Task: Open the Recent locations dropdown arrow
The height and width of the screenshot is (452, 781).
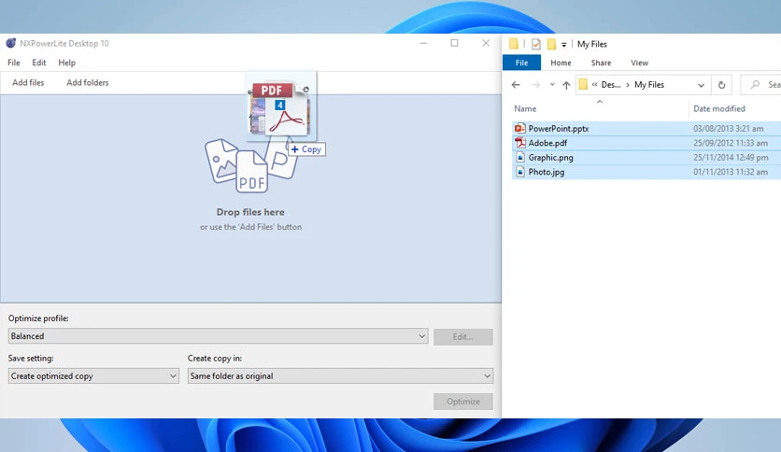Action: tap(552, 85)
